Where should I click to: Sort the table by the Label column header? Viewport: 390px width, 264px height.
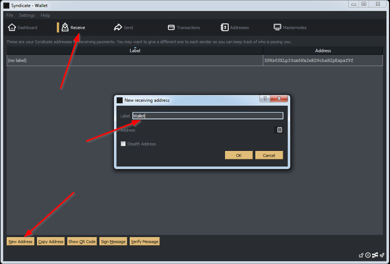(135, 51)
